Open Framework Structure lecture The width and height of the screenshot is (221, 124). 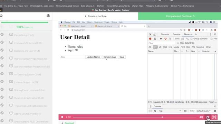point(28,43)
